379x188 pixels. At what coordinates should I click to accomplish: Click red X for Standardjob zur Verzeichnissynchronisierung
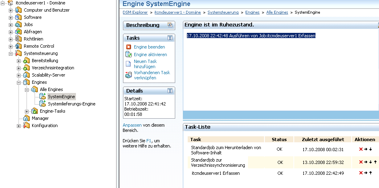[360, 162]
